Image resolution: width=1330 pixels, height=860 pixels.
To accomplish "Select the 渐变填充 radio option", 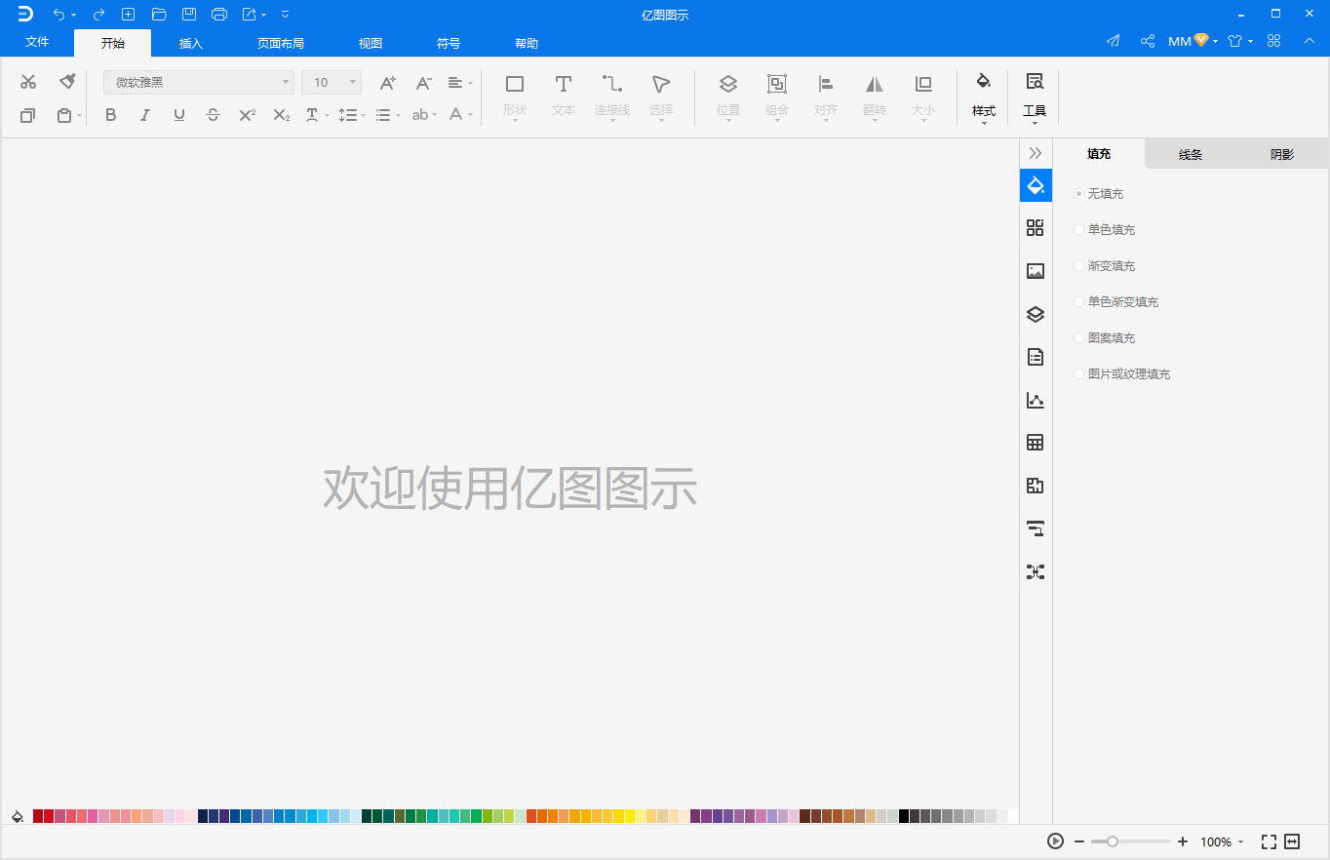I will pos(1078,266).
